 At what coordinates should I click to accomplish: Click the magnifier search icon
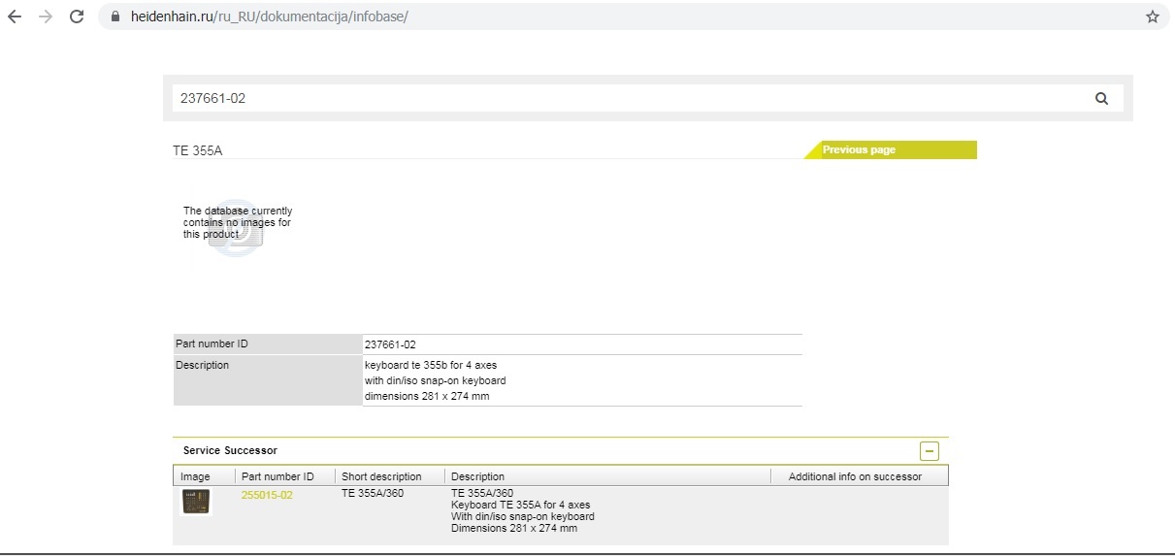[x=1101, y=98]
